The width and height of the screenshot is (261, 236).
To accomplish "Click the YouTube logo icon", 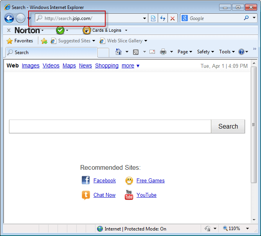I will tap(129, 195).
